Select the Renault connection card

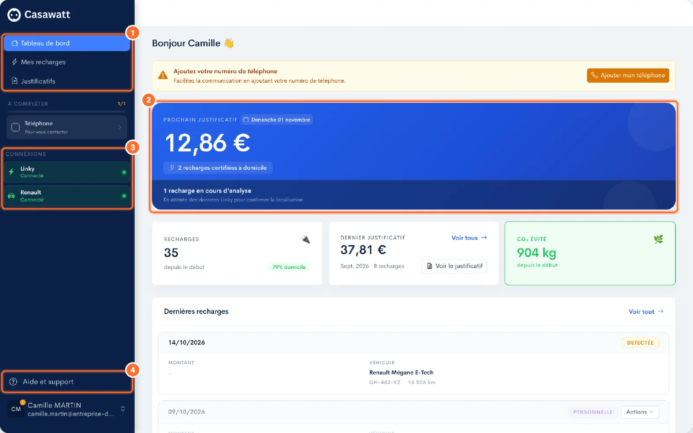coord(67,196)
